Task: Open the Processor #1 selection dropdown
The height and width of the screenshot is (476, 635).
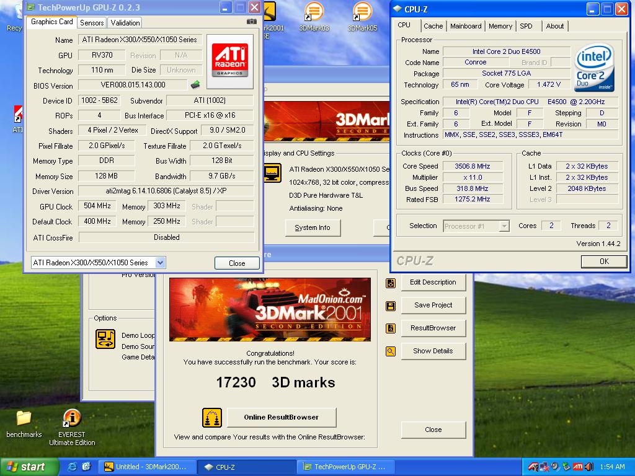Action: tap(504, 226)
